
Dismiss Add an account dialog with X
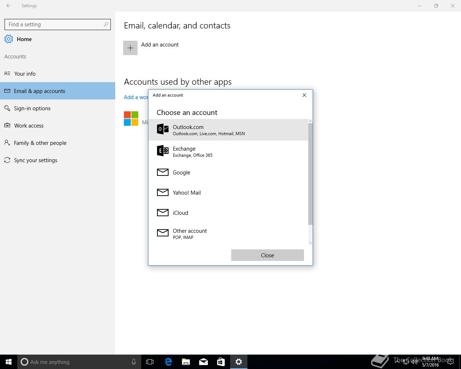point(304,95)
